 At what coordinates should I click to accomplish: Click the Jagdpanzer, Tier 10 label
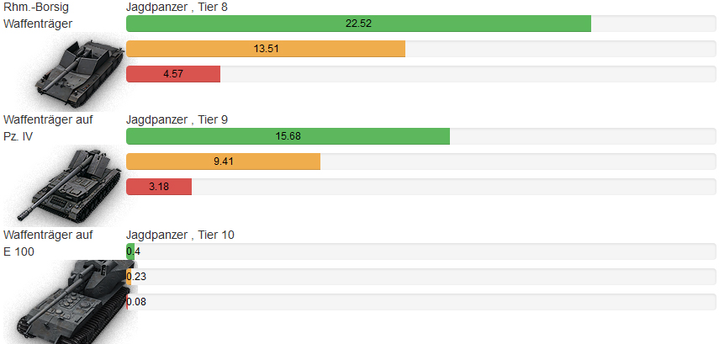pyautogui.click(x=180, y=235)
